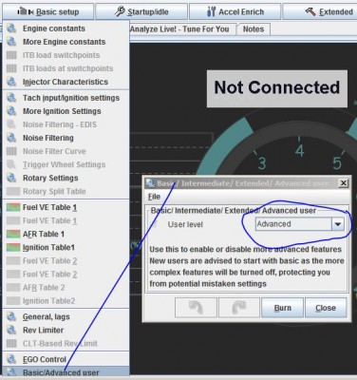Click the Accel Enrich tools icon
Screen dimensions: 357x380
[x=211, y=11]
